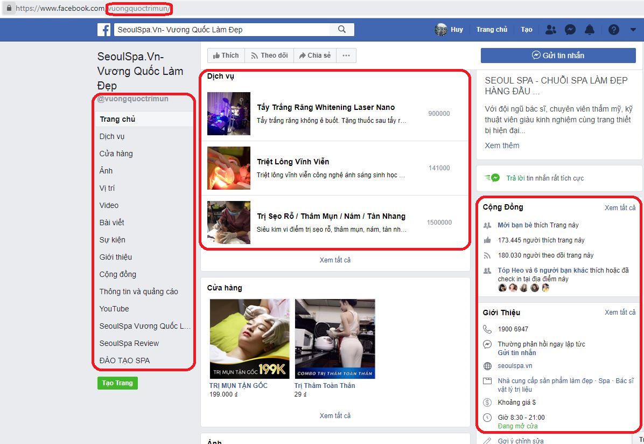Click the search magnifier icon
The height and width of the screenshot is (444, 644).
tap(342, 29)
